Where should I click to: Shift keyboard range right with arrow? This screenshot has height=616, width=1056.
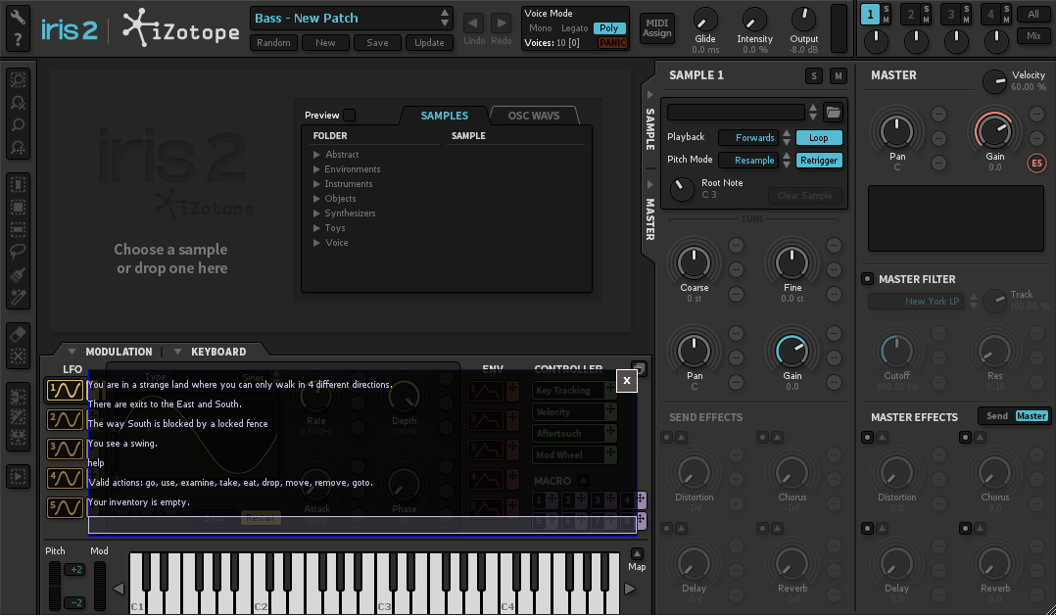pos(630,589)
